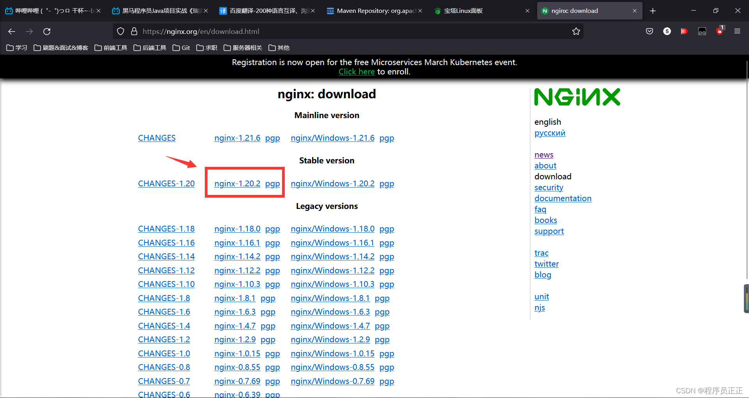The width and height of the screenshot is (749, 398).
Task: Download nginx/Windows-1.20.2
Action: click(332, 184)
